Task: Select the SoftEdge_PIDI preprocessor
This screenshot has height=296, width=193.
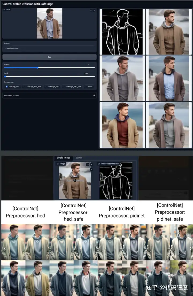Action: point(13,87)
